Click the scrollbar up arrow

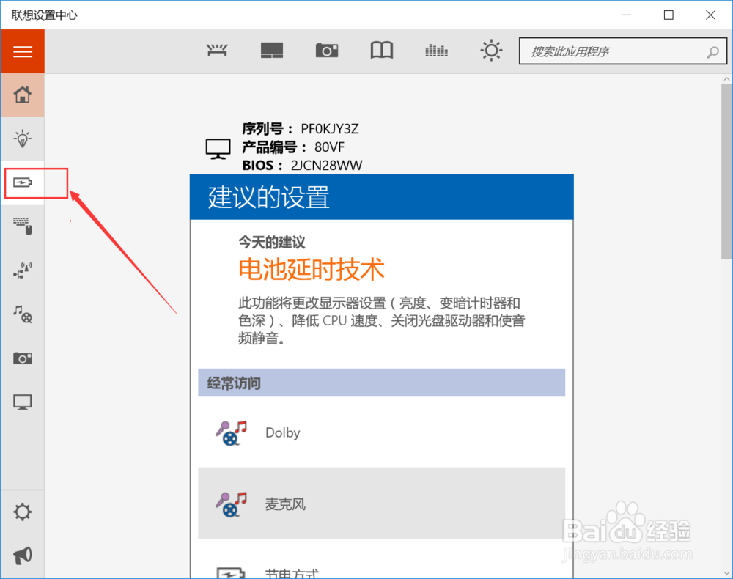[x=726, y=79]
